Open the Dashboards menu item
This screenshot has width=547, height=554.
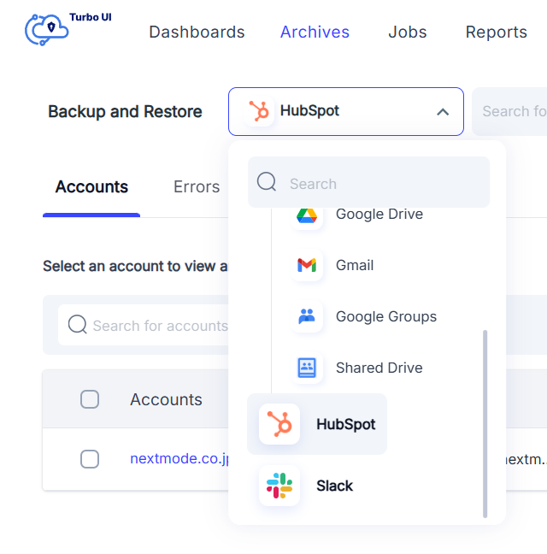[x=197, y=32]
